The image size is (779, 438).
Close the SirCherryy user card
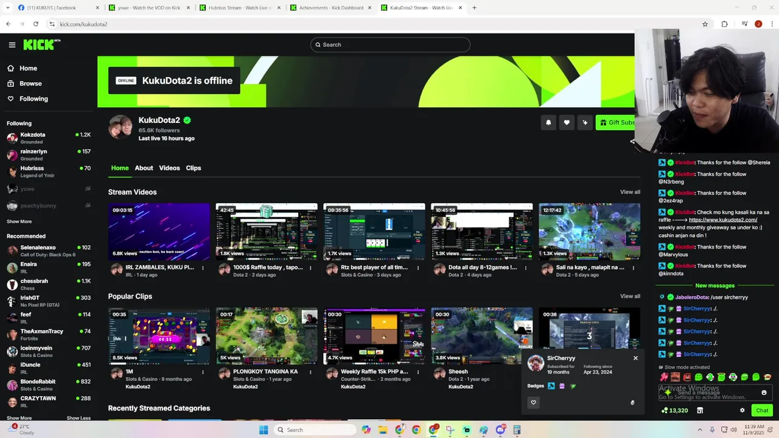[x=635, y=358]
